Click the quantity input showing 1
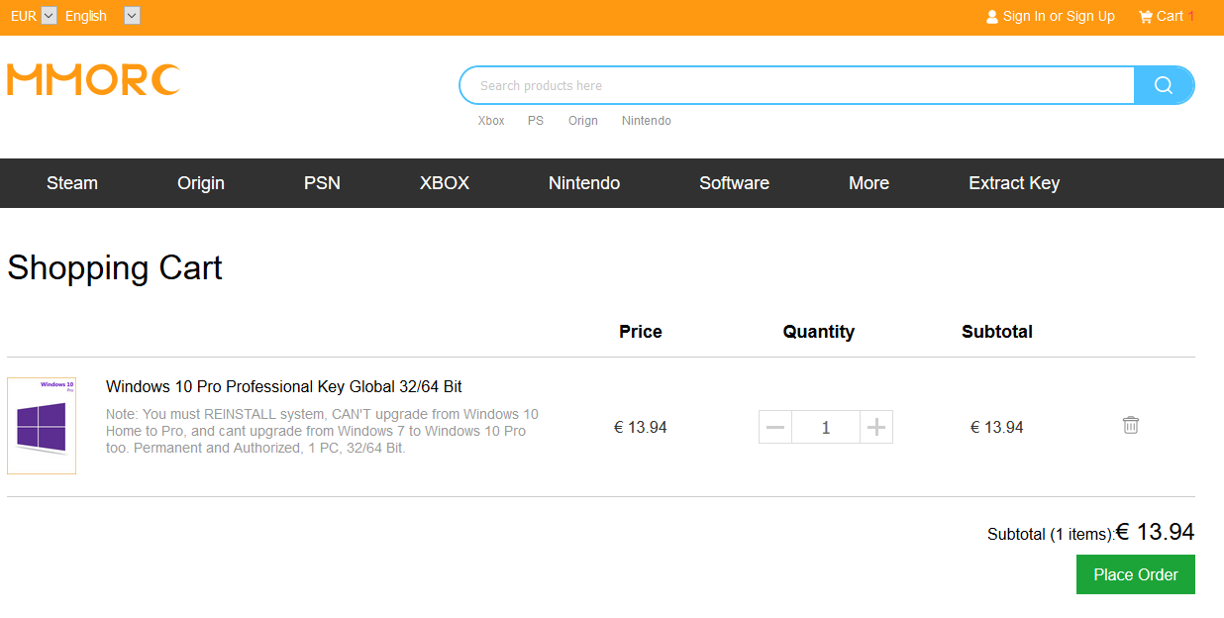The image size is (1224, 618). [826, 427]
